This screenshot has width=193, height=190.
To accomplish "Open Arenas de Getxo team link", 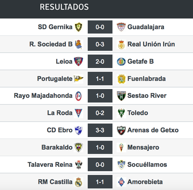I will (x=153, y=130).
